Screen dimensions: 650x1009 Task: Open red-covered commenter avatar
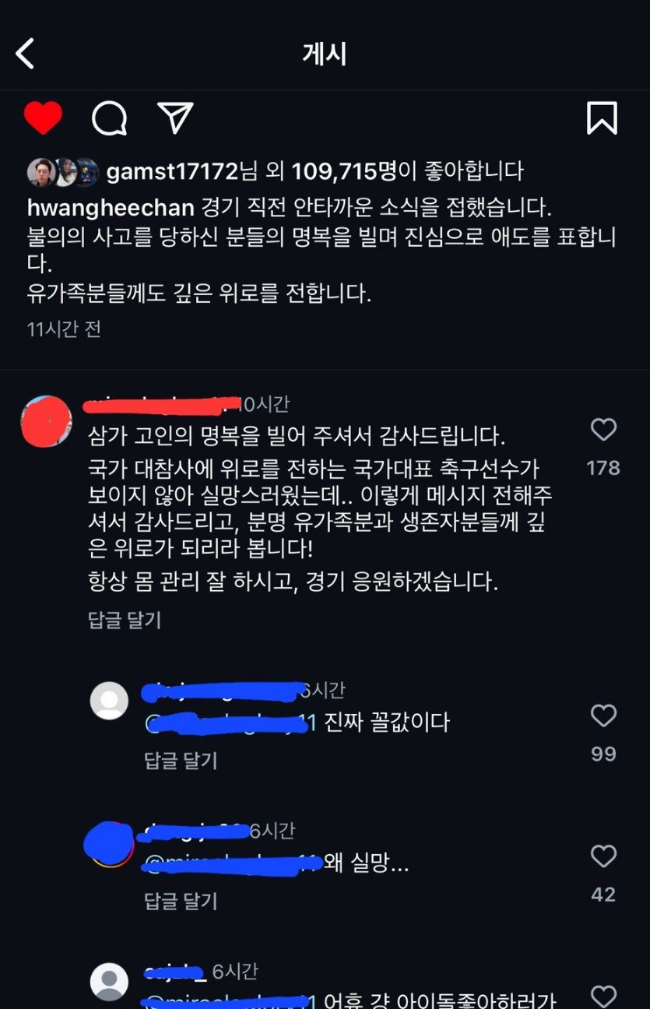tap(46, 421)
